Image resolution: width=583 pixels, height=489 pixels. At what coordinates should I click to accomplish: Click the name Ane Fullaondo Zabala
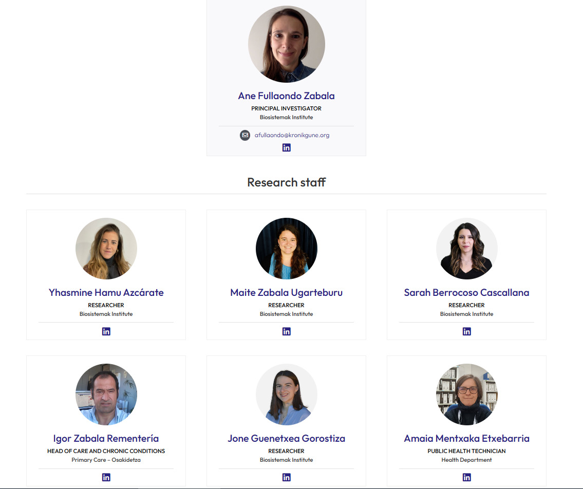coord(286,96)
